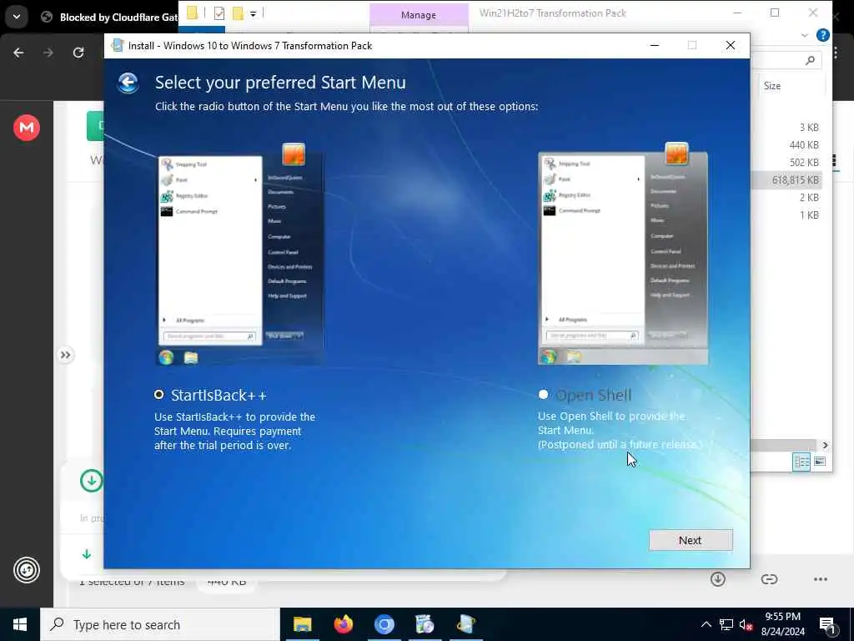The width and height of the screenshot is (854, 641).
Task: Open the clock showing 9:55 PM
Action: [782, 624]
